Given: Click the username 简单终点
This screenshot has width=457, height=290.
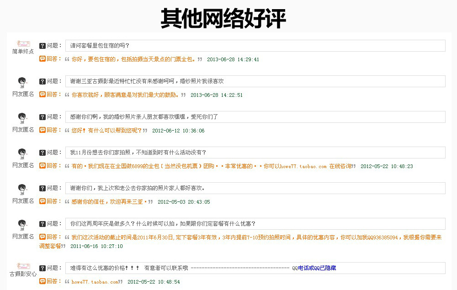Looking at the screenshot, I should (23, 52).
